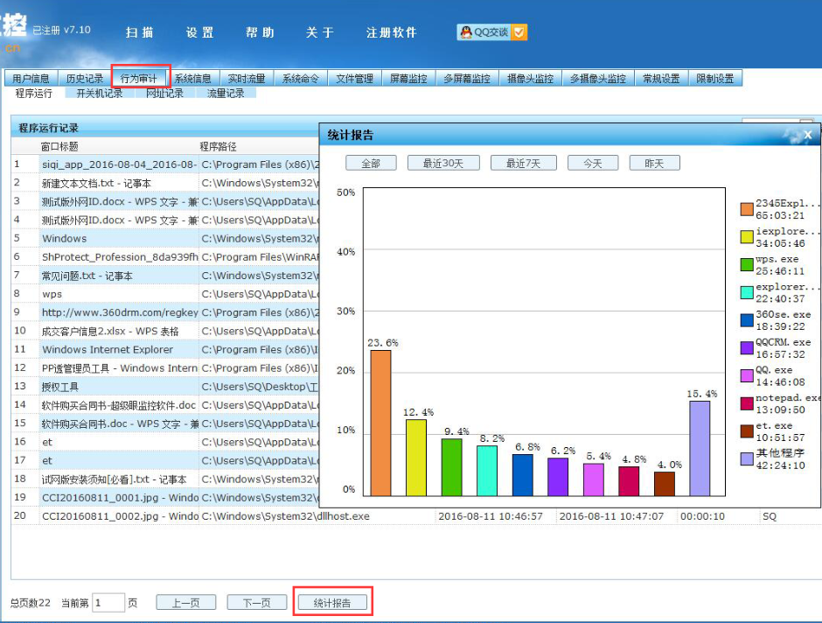
Task: Click the brown et.exe legend swatch
Action: pos(747,431)
